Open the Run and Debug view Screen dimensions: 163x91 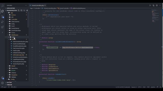[x=2, y=22]
